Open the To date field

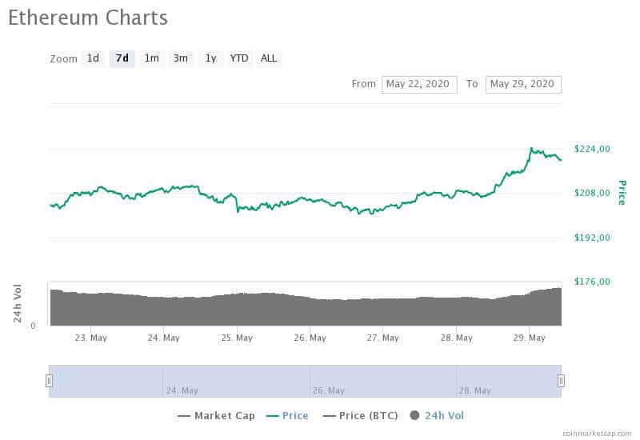point(523,85)
